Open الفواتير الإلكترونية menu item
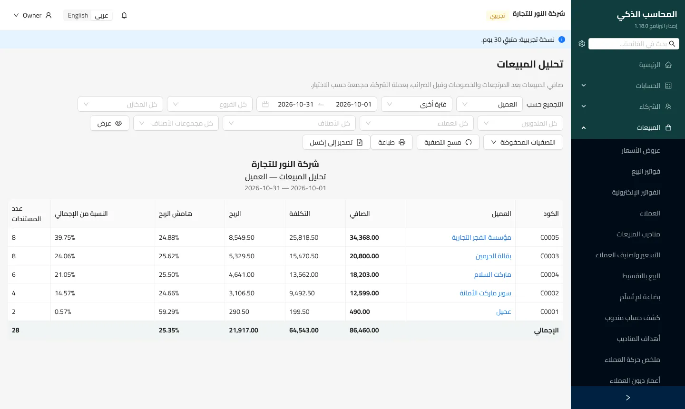This screenshot has height=409, width=685. pyautogui.click(x=636, y=192)
